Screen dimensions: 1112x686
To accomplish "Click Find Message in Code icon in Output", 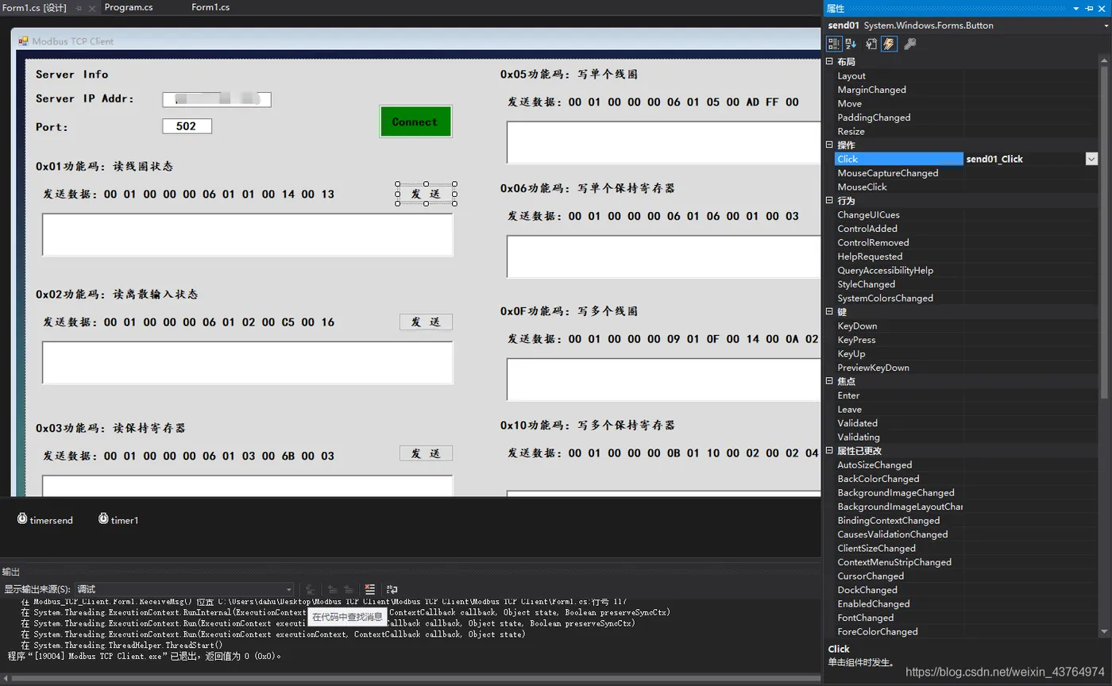I will click(x=311, y=589).
